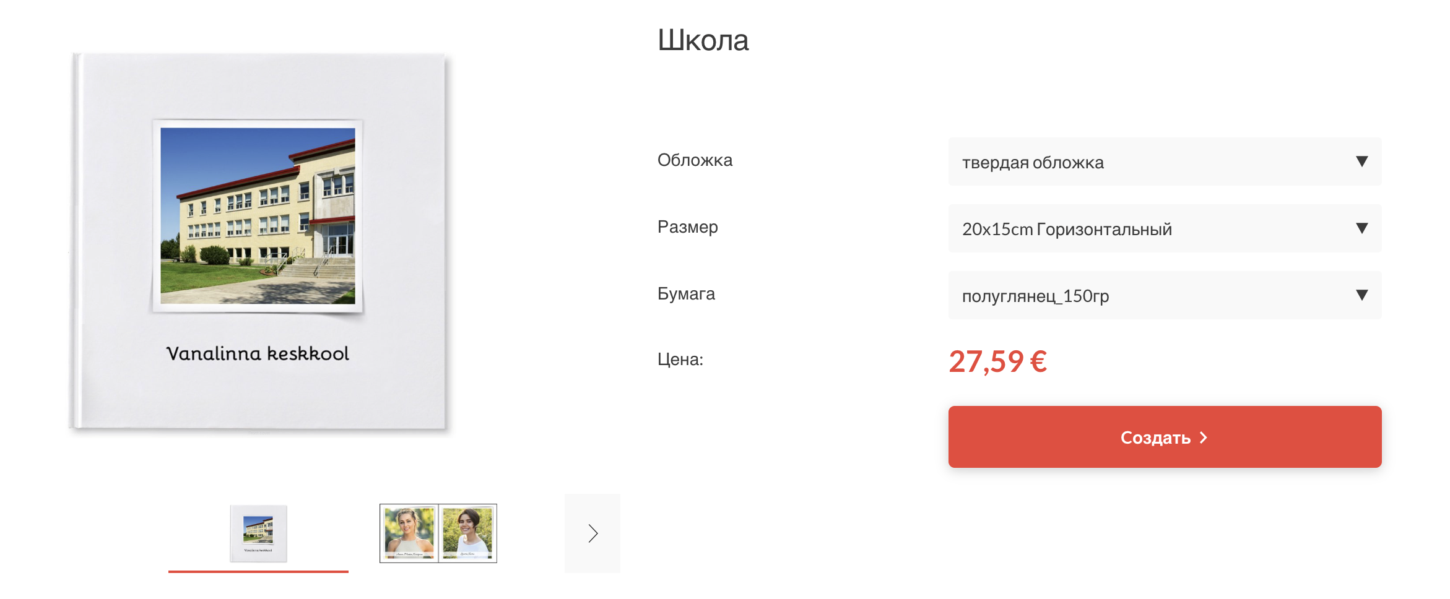Click the triangle arrow of Размер dropdown
1450x599 pixels.
1361,228
